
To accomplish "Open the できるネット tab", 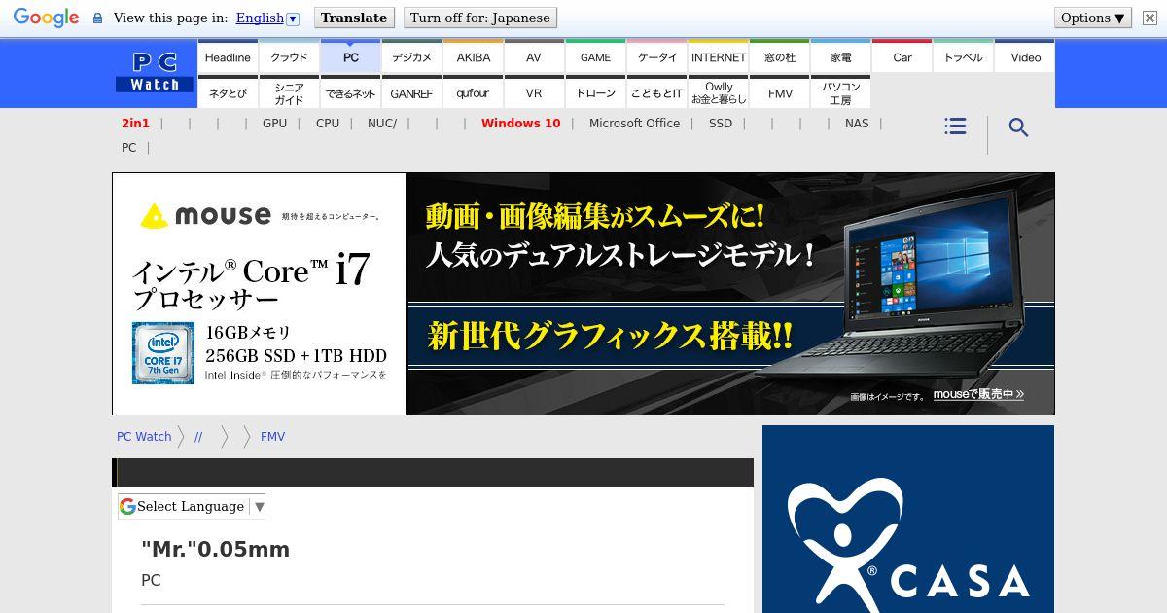I will click(x=350, y=92).
